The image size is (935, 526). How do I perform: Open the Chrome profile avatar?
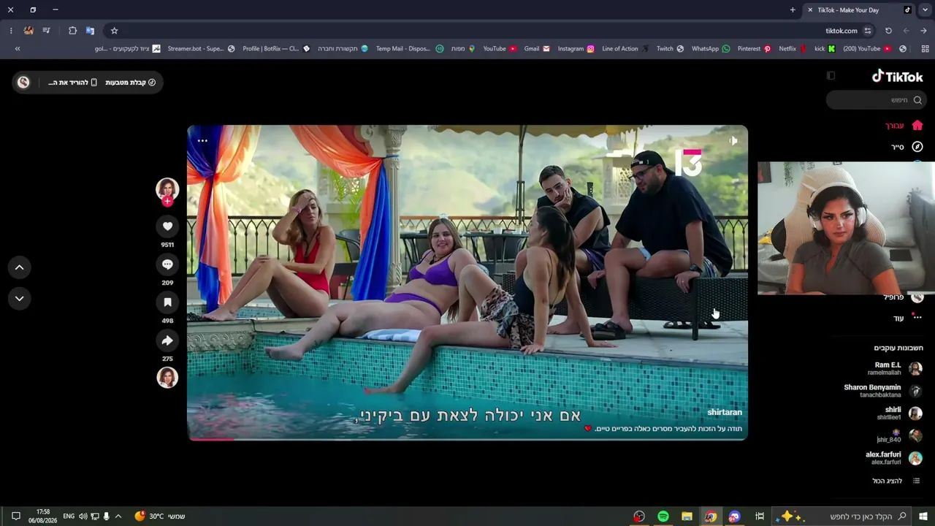coord(28,31)
